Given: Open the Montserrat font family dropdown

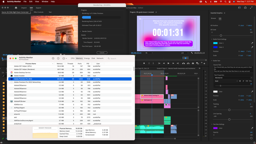Looking at the screenshot, I should pos(233,78).
